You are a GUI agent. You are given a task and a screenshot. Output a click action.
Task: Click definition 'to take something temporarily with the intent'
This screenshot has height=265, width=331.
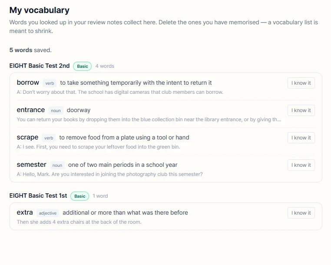point(136,83)
